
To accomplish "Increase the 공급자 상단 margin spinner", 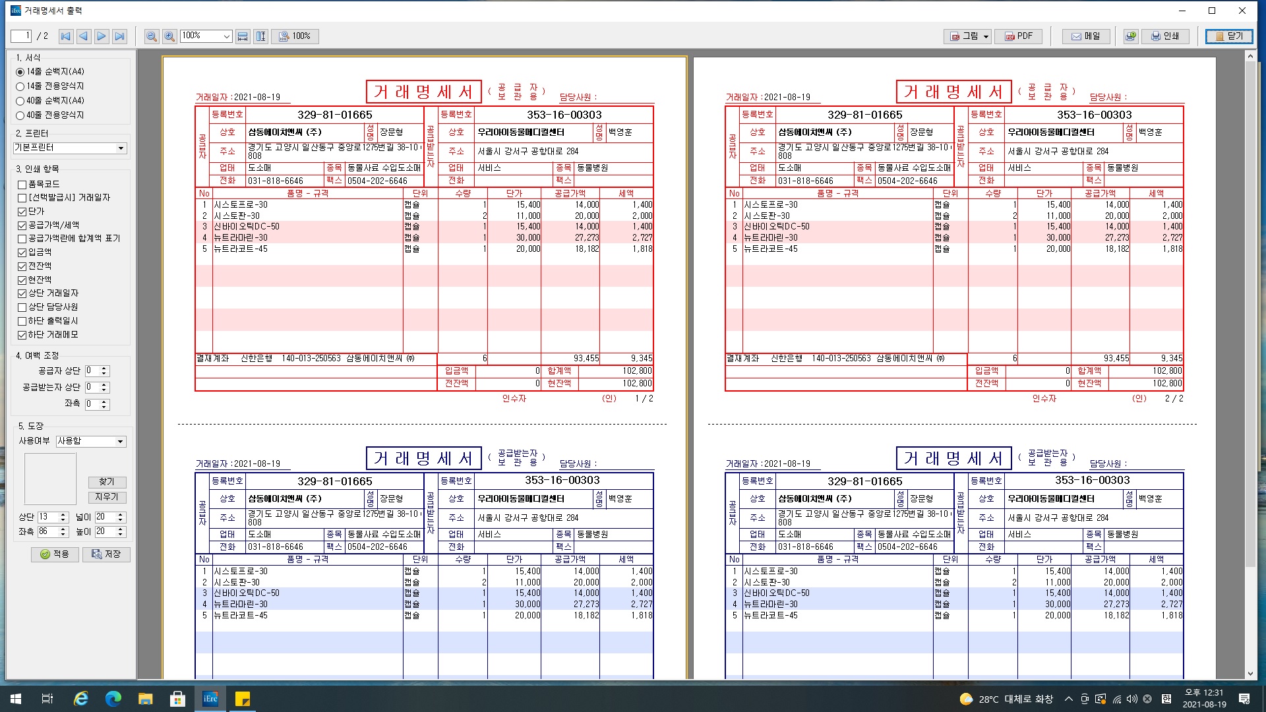I will (104, 369).
